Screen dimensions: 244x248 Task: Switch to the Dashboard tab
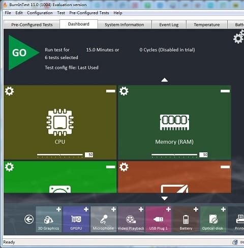point(79,24)
